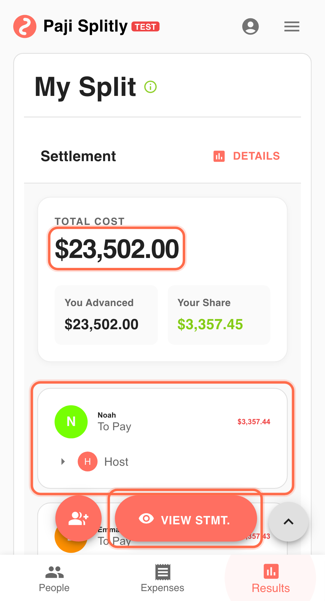Click the Paji Splitly logo icon
The height and width of the screenshot is (601, 325).
25,26
